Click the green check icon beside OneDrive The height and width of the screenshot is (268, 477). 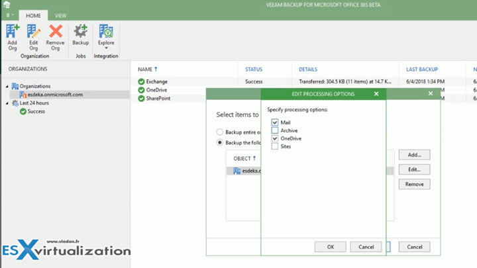coord(141,90)
